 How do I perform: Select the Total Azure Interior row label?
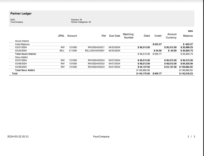coord(26,54)
